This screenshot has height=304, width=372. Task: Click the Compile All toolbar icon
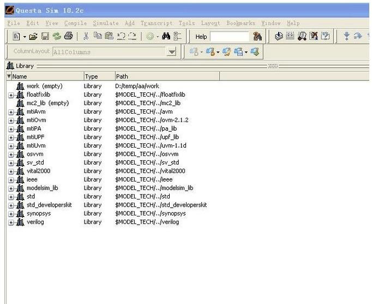[290, 36]
